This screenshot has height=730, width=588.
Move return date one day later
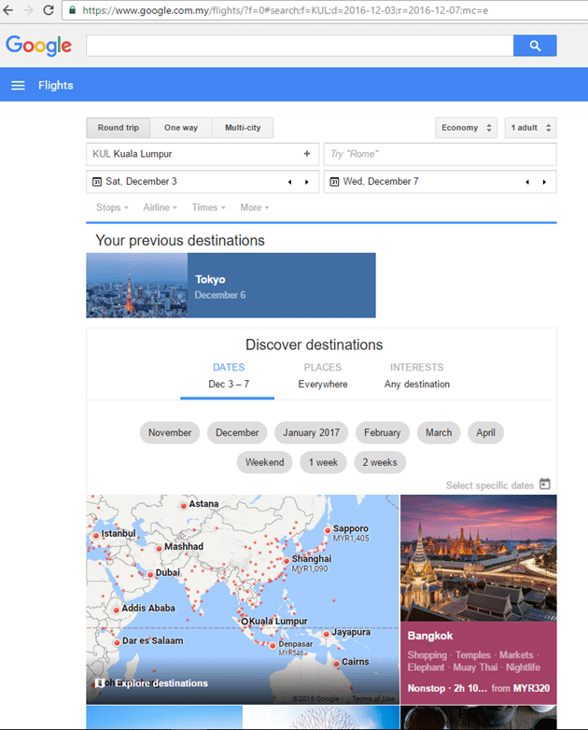pos(544,182)
